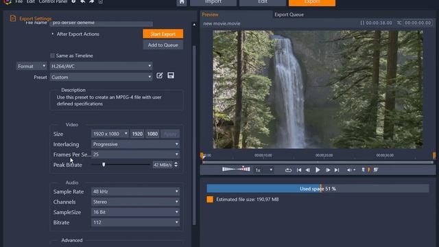Click the Add to Queue button
This screenshot has width=439, height=247.
point(163,45)
